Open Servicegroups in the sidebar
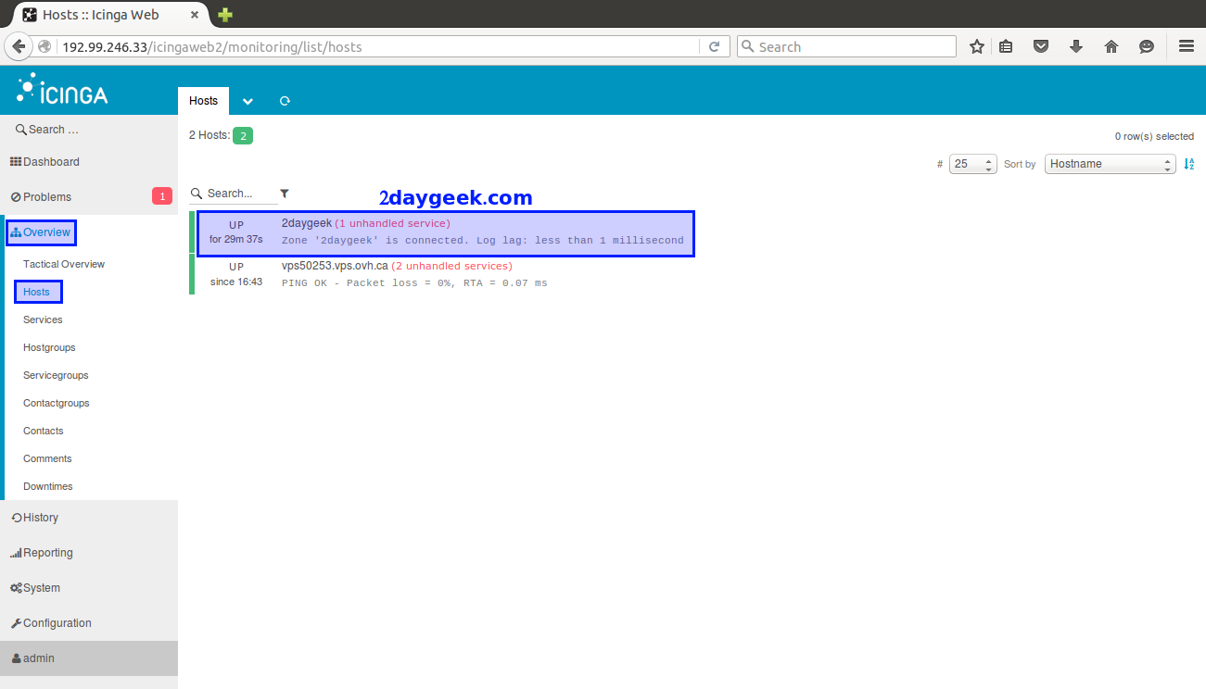The width and height of the screenshot is (1206, 689). tap(56, 375)
